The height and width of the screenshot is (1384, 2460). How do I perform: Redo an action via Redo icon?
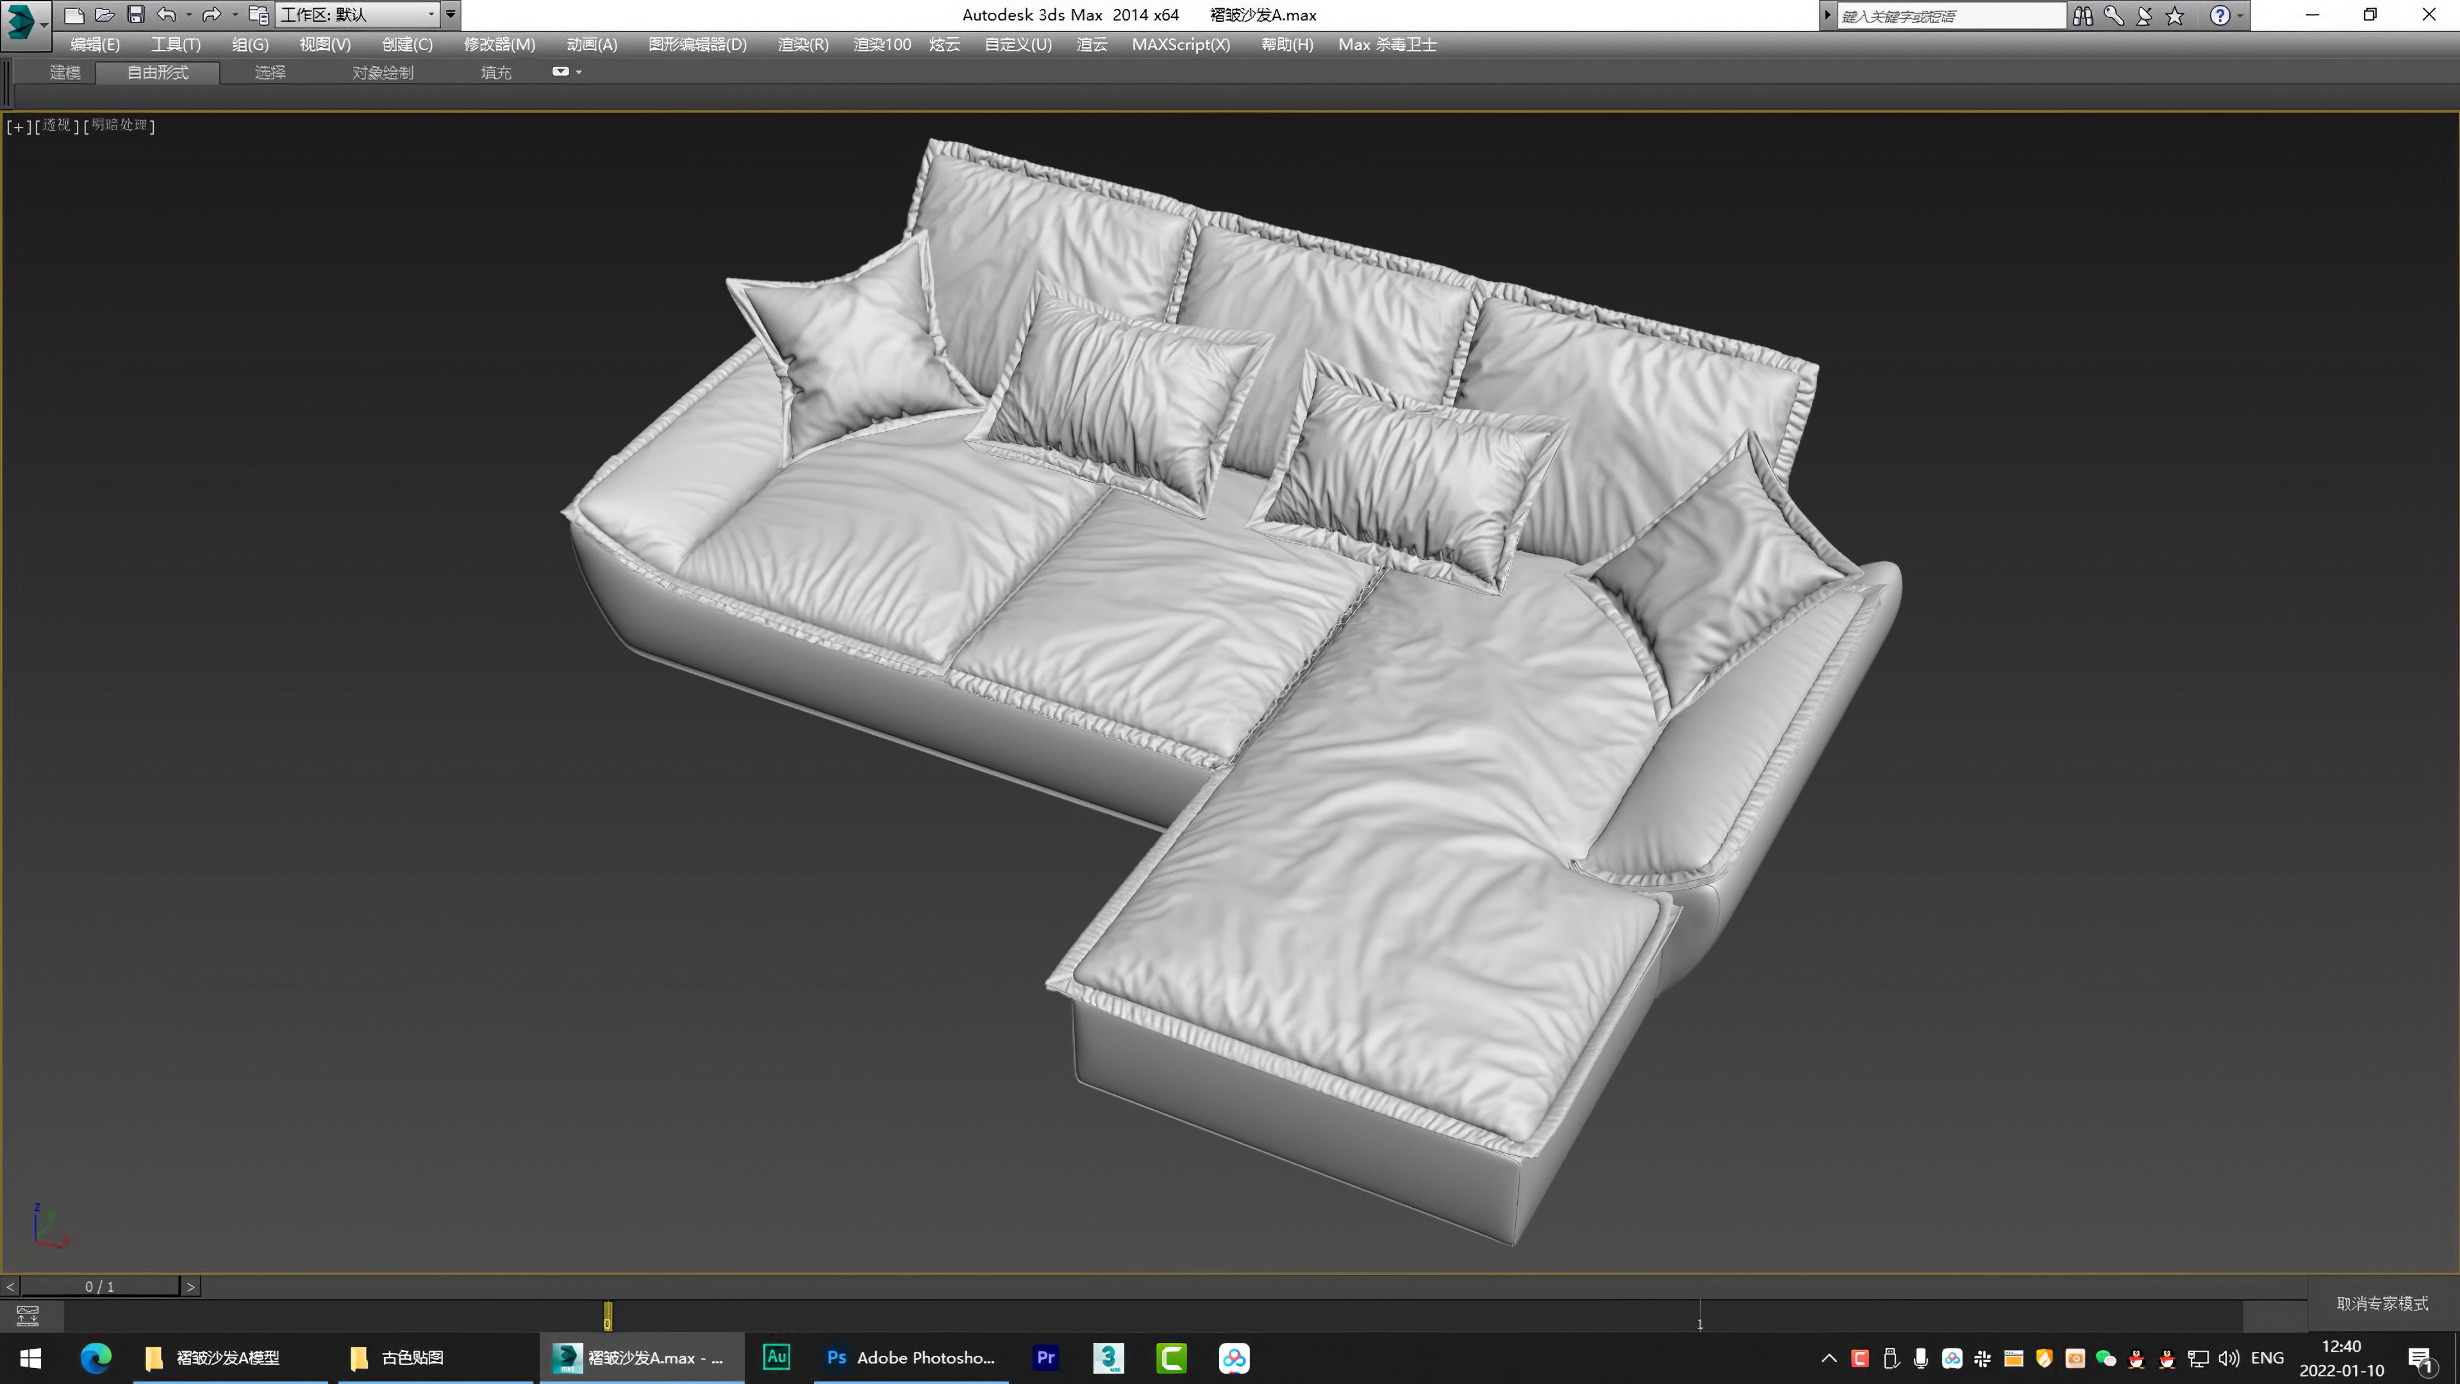click(x=212, y=14)
